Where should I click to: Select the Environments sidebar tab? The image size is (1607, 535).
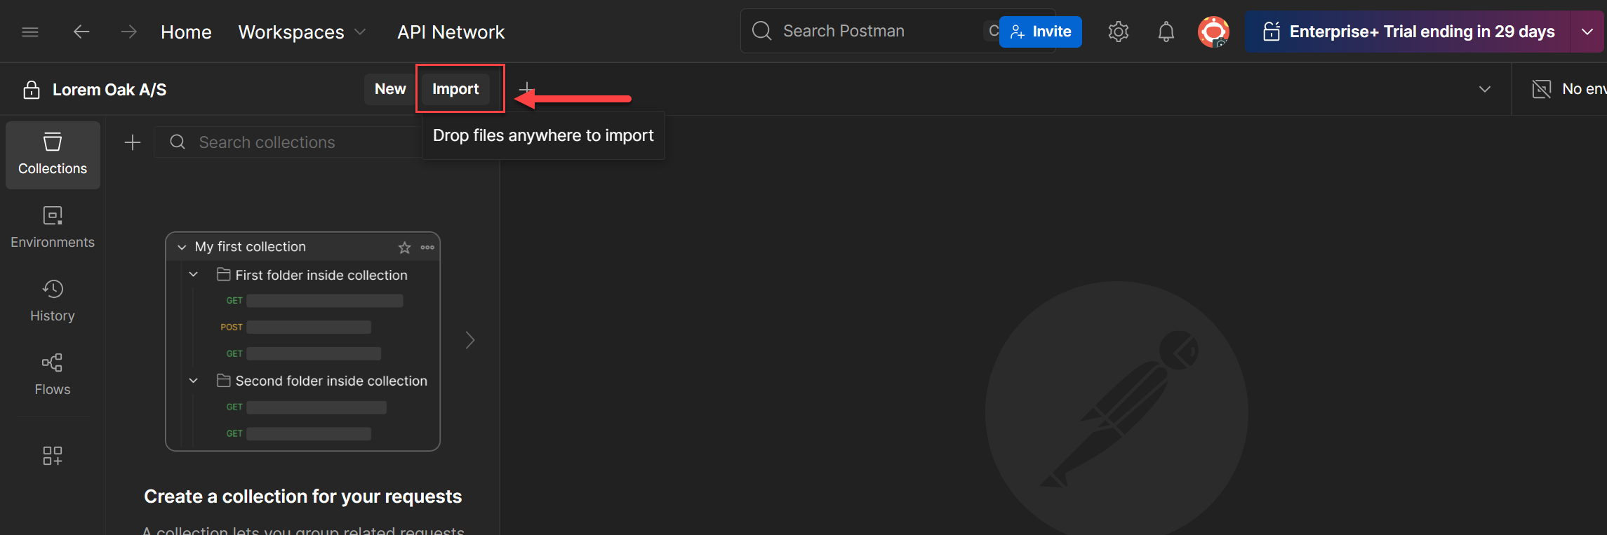click(53, 228)
